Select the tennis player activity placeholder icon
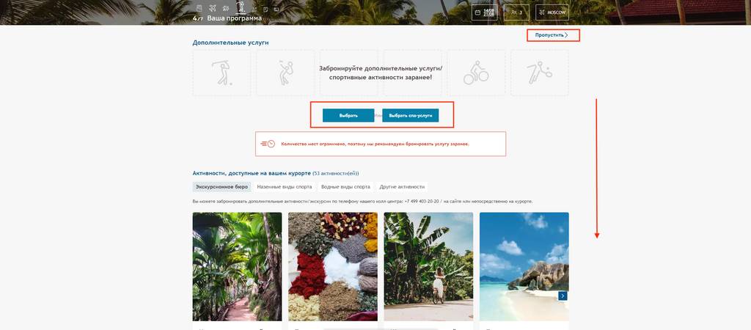The height and width of the screenshot is (330, 751). pos(285,73)
